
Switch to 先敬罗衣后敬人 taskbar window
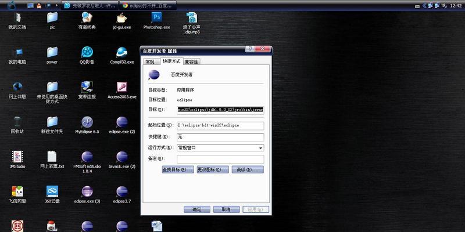pos(90,6)
